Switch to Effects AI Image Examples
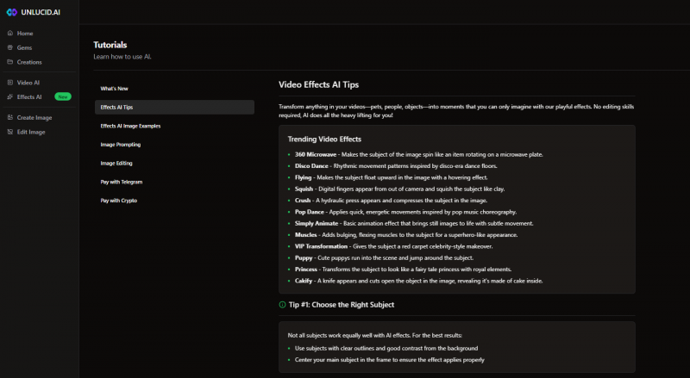 pyautogui.click(x=130, y=126)
